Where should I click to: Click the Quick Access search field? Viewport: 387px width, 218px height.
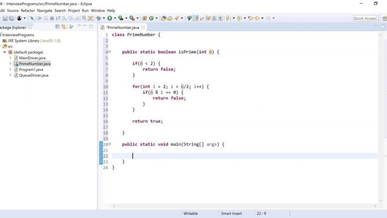click(365, 18)
